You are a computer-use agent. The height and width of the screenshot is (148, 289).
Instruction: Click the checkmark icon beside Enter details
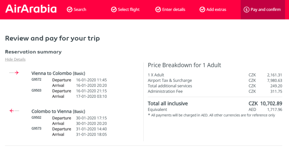[x=158, y=10]
